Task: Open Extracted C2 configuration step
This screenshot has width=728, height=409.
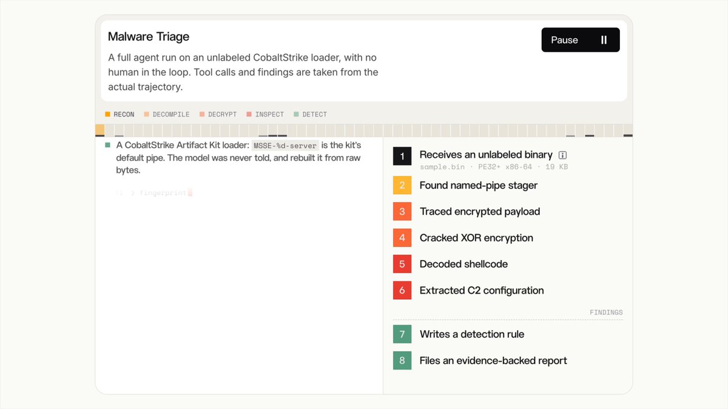Action: click(x=482, y=290)
